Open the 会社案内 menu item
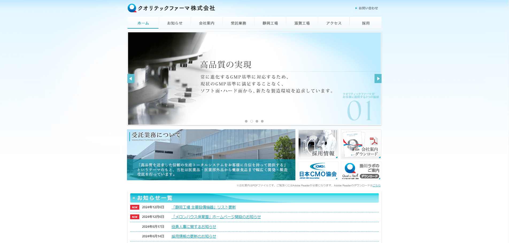Image resolution: width=509 pixels, height=243 pixels. coord(206,23)
